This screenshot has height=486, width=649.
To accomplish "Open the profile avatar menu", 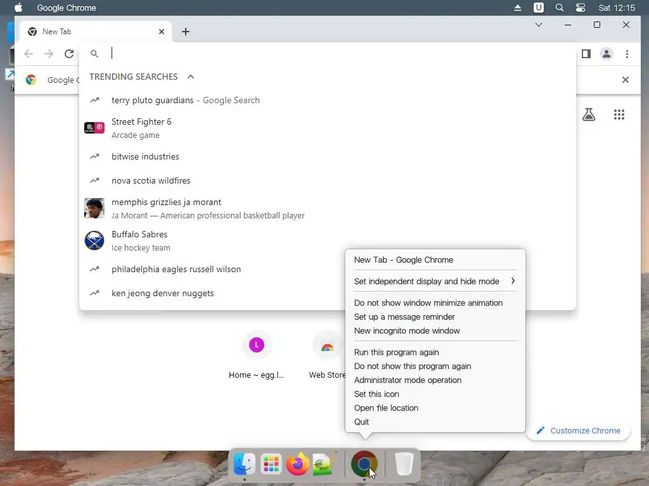I will coord(607,54).
